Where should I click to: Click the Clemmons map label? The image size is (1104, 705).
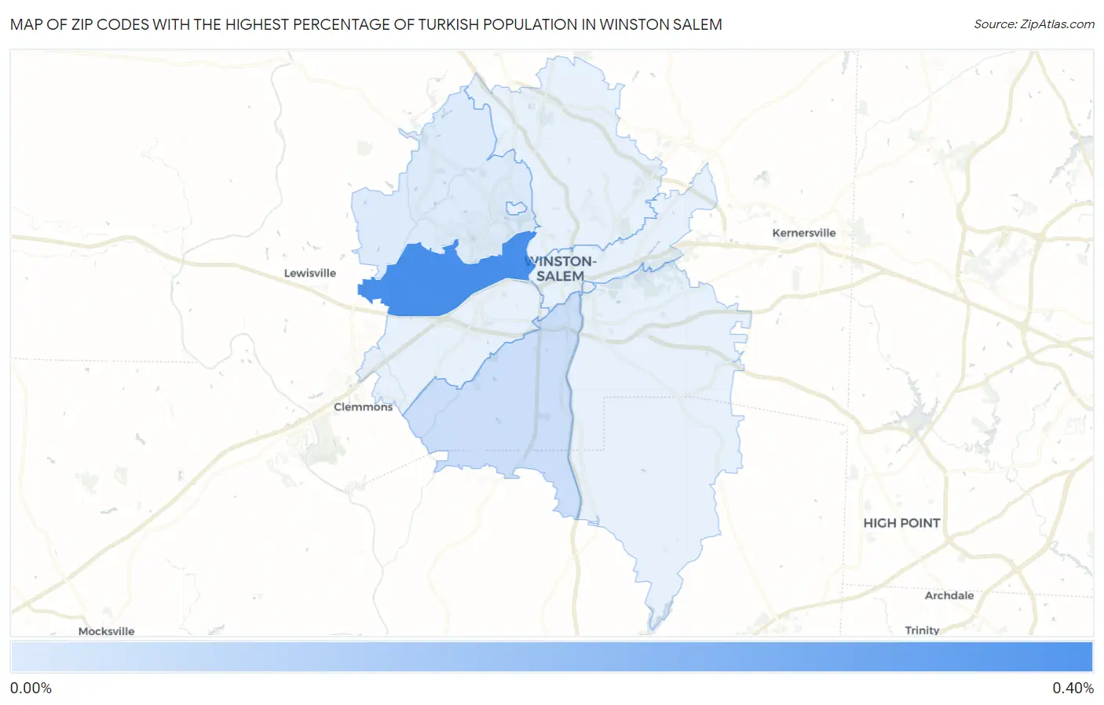363,407
